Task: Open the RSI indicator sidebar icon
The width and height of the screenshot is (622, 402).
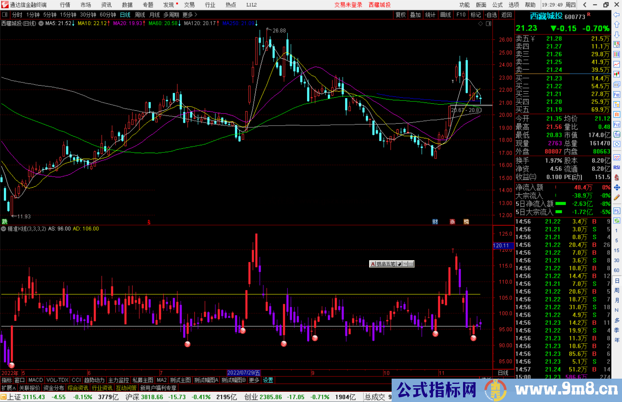Action: tap(617, 167)
